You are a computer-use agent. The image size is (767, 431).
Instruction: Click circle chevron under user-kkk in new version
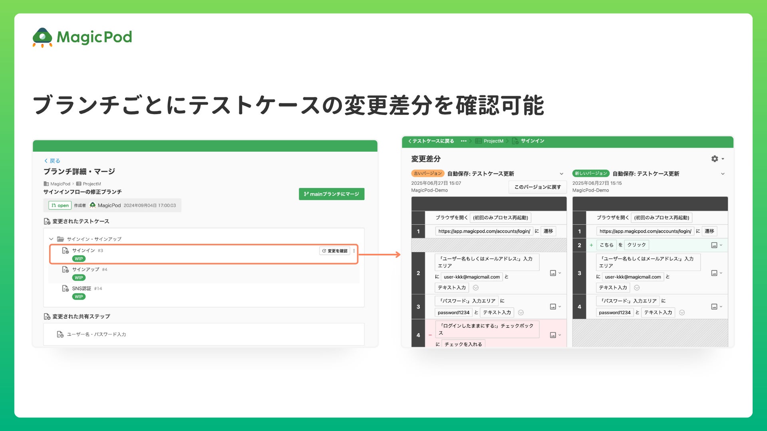pyautogui.click(x=637, y=288)
